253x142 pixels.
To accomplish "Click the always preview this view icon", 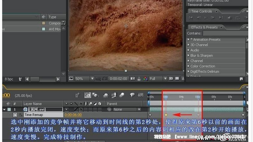I will 71,79.
